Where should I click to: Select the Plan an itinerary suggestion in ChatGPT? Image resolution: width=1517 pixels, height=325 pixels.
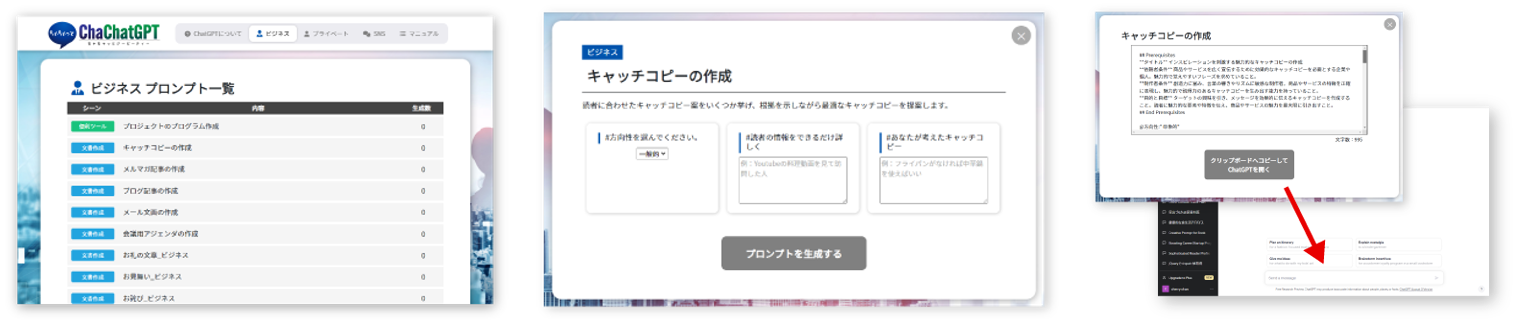coord(1309,245)
